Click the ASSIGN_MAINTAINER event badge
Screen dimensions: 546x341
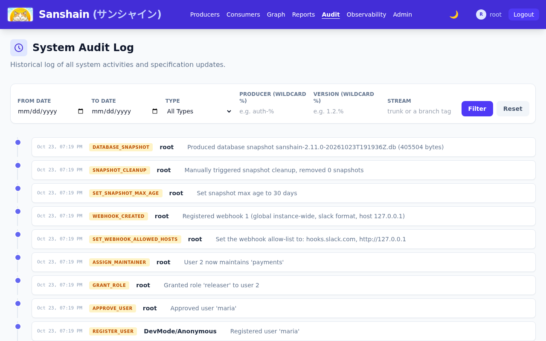click(x=119, y=262)
